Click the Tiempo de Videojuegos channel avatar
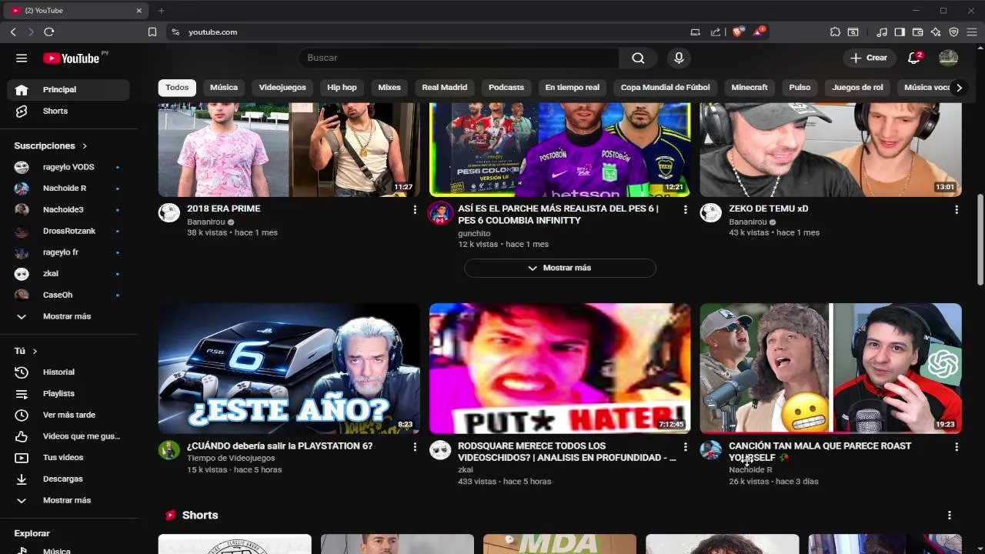This screenshot has width=985, height=554. pyautogui.click(x=169, y=450)
